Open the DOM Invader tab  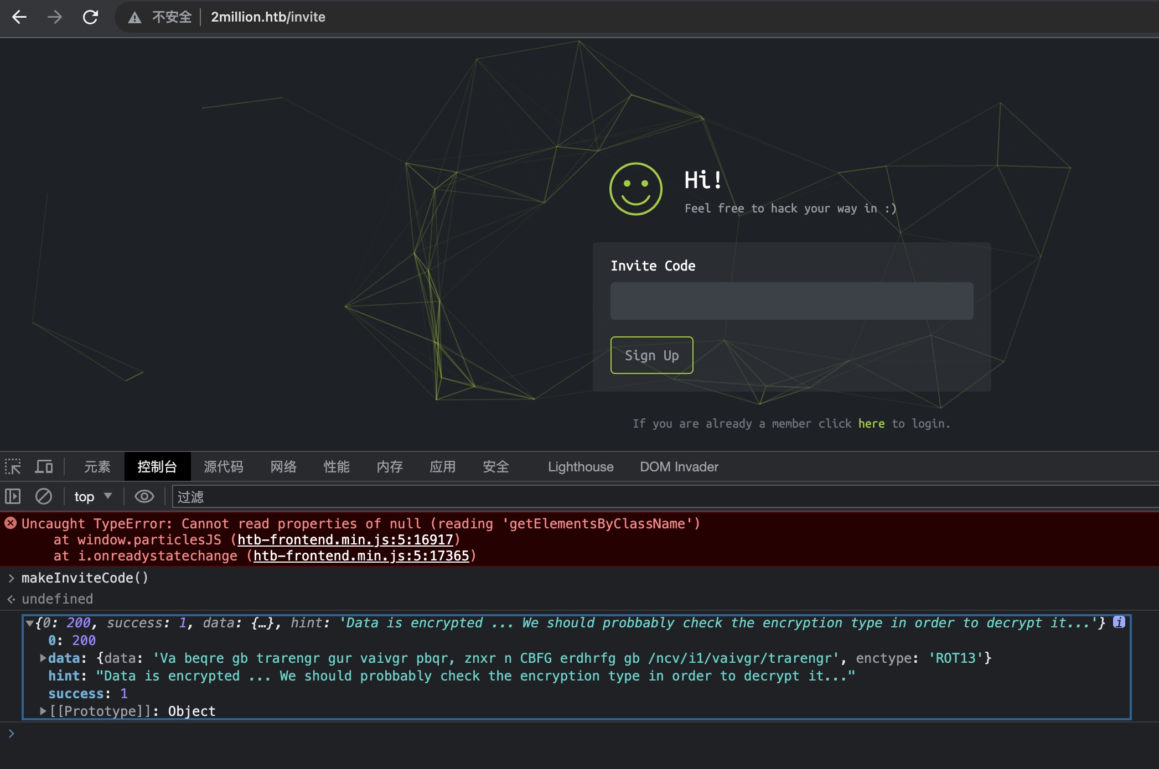(679, 466)
